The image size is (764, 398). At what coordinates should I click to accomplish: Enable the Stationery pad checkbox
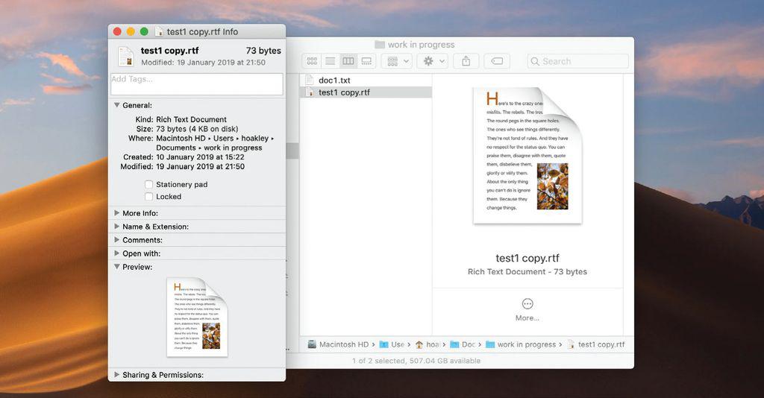[148, 184]
